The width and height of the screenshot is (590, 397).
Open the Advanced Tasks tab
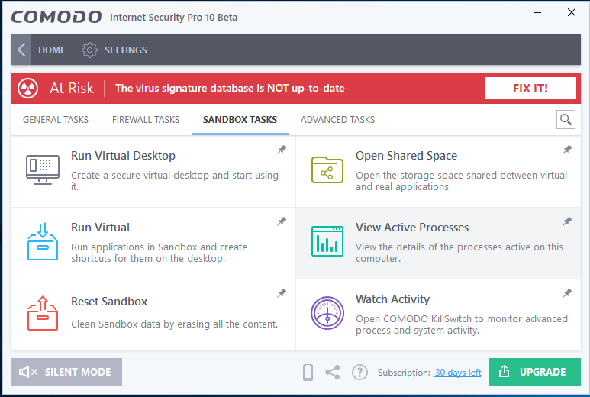337,120
